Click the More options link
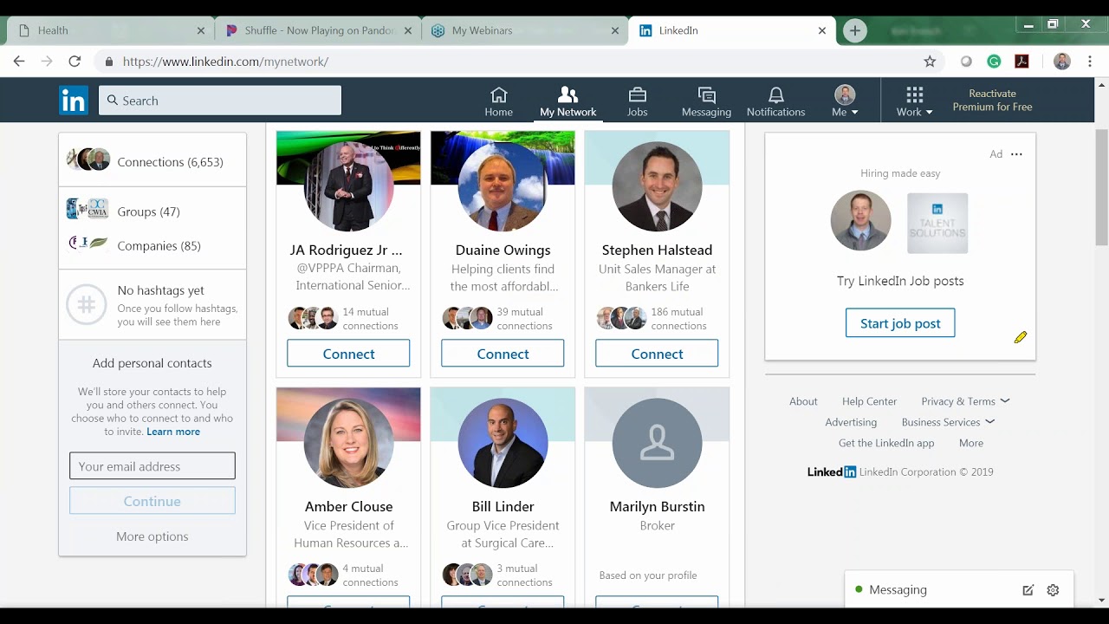This screenshot has height=624, width=1109. click(152, 536)
